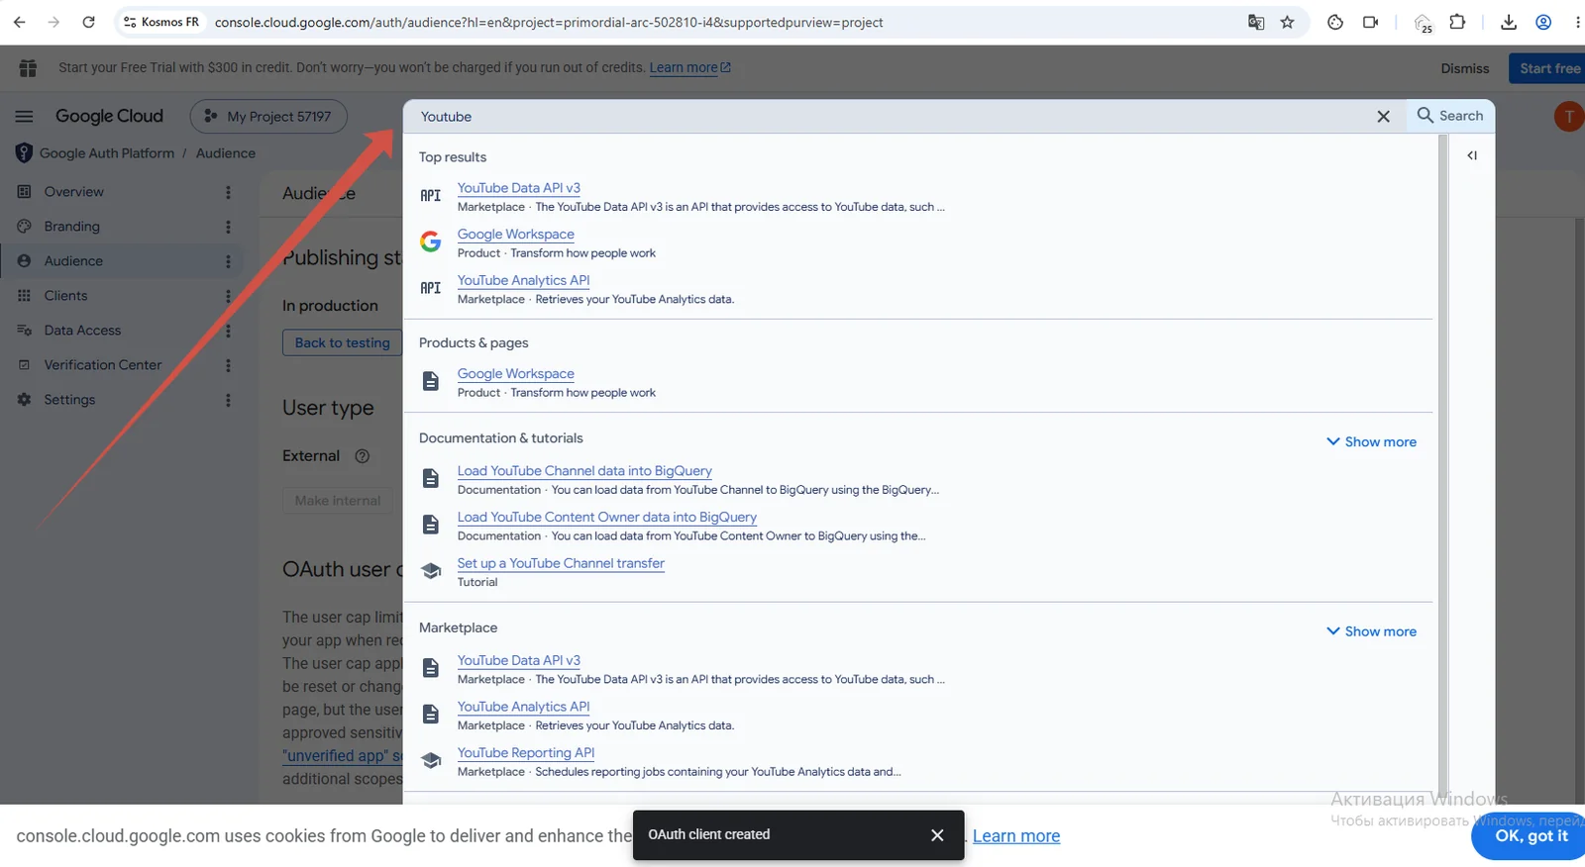This screenshot has height=867, width=1585.
Task: Open YouTube Data API v3 in Marketplace section
Action: [x=519, y=661]
